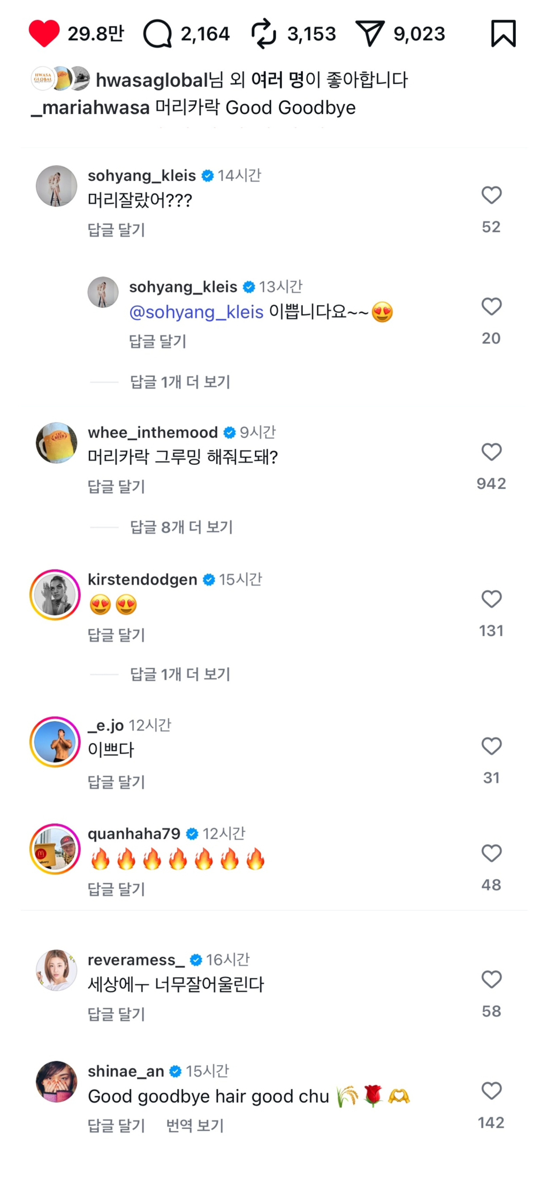Like kirstendodgen's heart-eyes comment
This screenshot has width=548, height=1183.
point(491,599)
